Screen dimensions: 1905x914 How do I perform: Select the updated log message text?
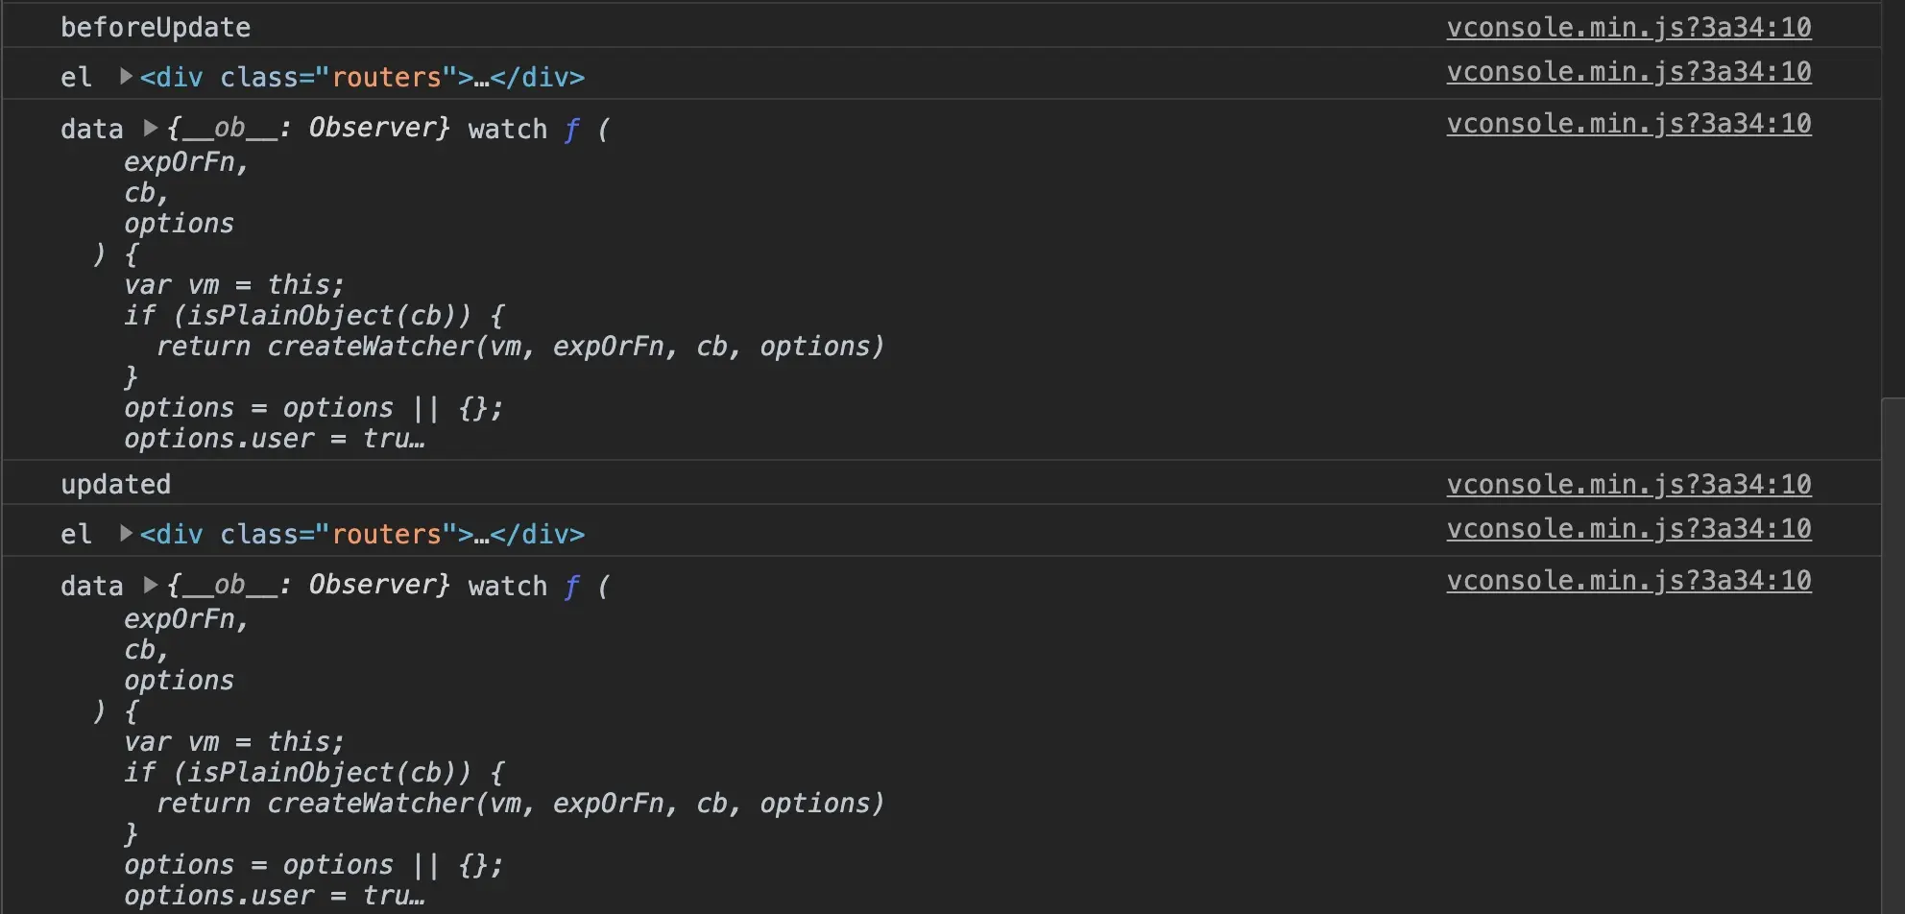coord(116,485)
